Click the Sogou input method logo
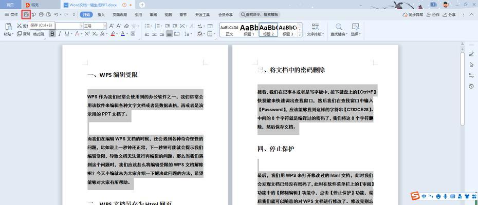This screenshot has height=205, width=478. point(415,196)
